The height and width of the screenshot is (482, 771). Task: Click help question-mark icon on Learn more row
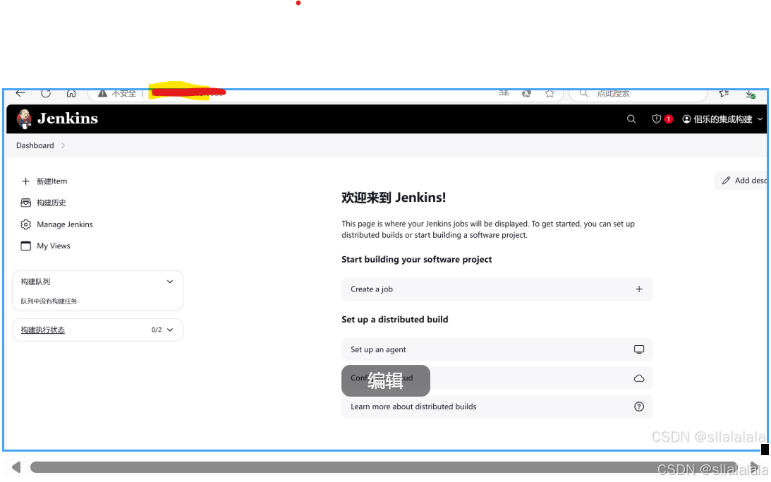coord(638,406)
